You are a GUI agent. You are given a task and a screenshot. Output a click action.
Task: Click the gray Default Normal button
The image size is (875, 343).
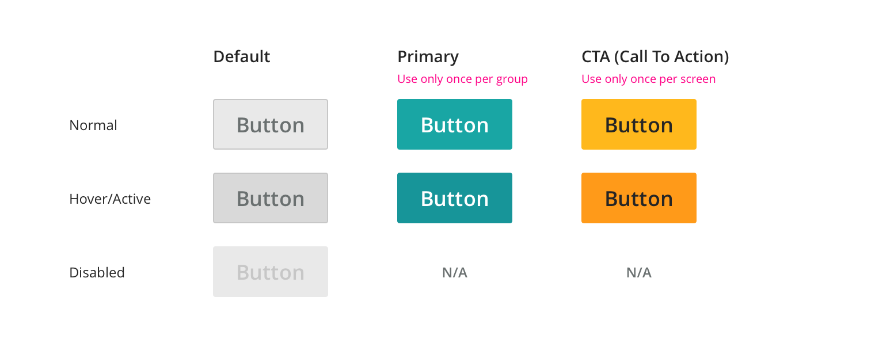coord(271,124)
